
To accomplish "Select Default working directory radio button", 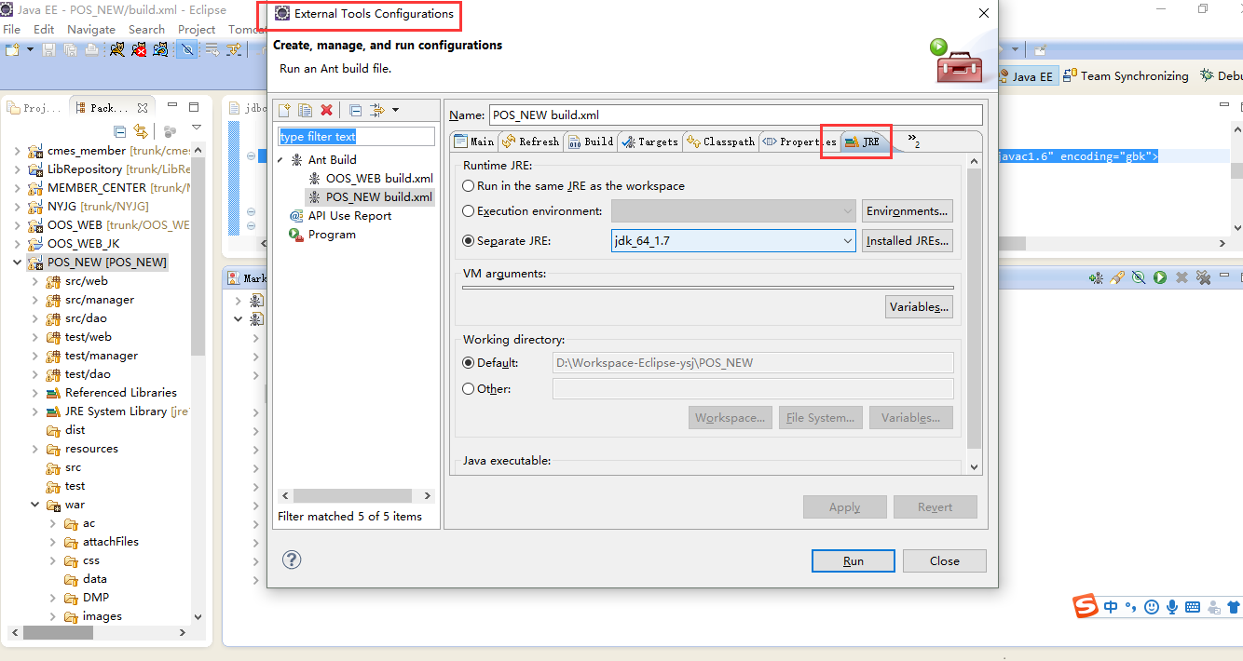I will point(469,363).
